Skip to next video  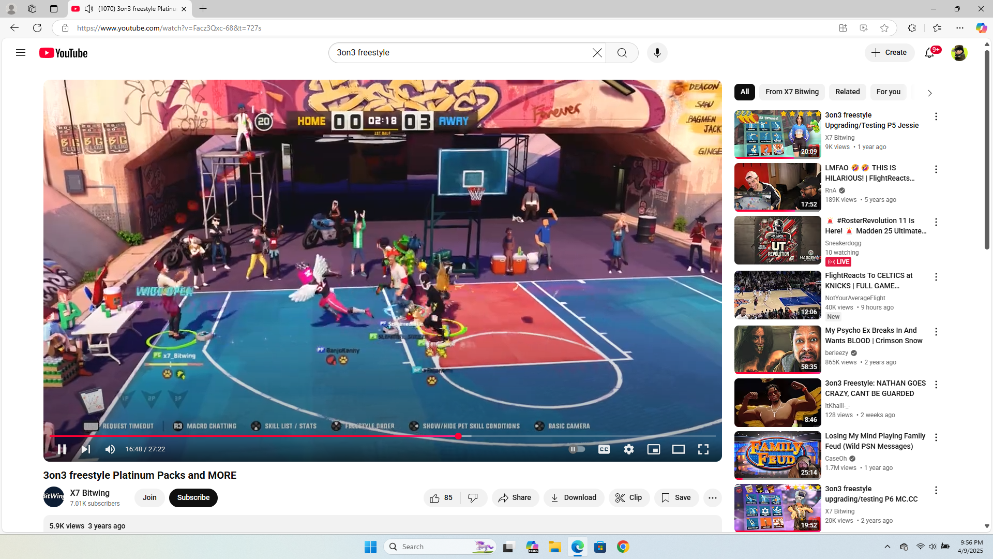86,449
